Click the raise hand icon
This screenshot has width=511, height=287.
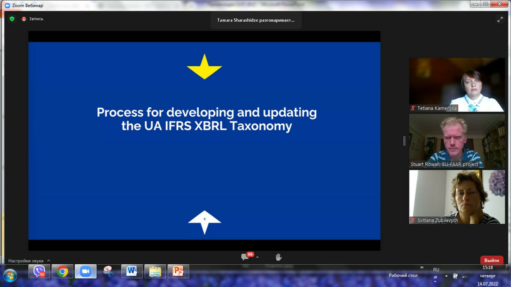tap(279, 257)
